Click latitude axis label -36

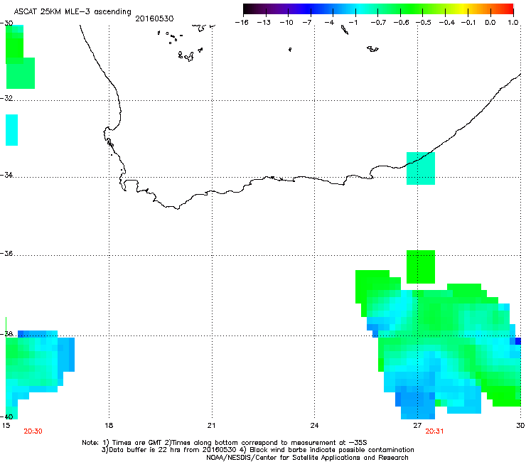click(x=6, y=253)
